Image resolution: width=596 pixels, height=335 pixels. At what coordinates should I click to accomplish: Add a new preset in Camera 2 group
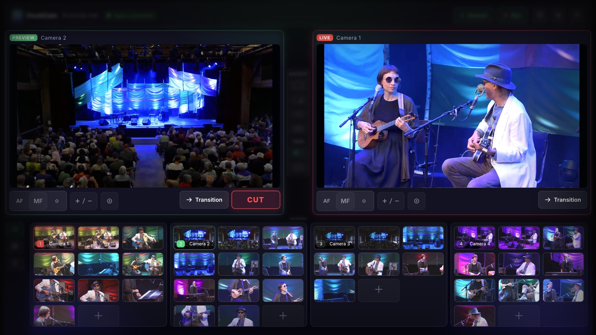tap(283, 316)
